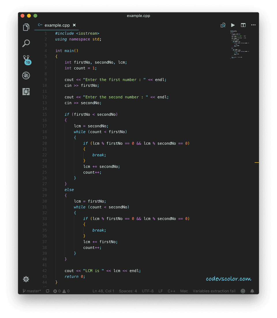This screenshot has width=277, height=318.
Task: Open notifications with the bell icon
Action: click(252, 291)
